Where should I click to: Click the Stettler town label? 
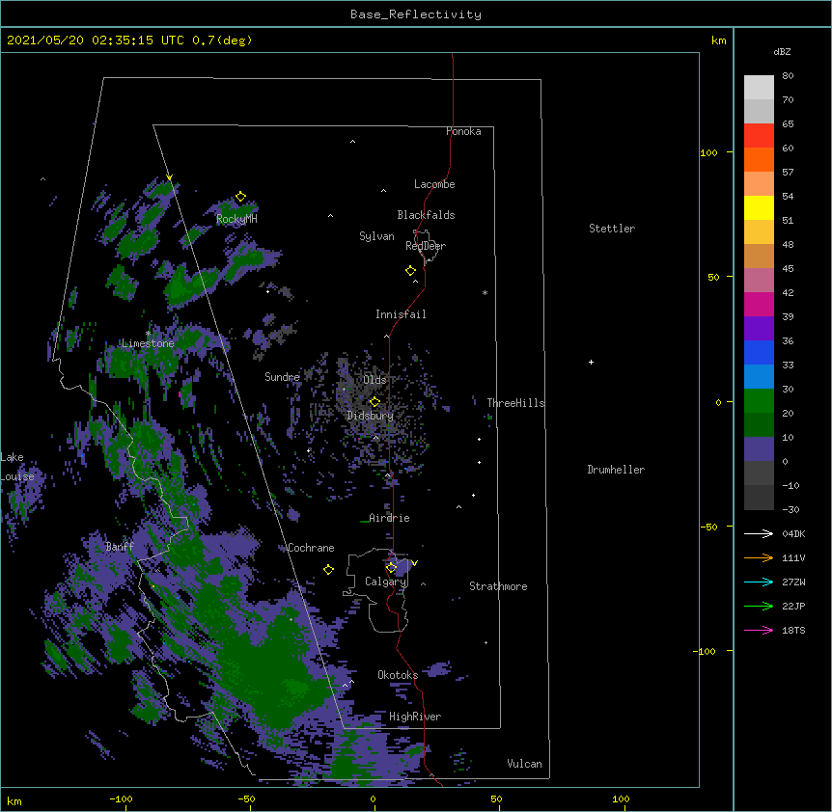pyautogui.click(x=612, y=229)
